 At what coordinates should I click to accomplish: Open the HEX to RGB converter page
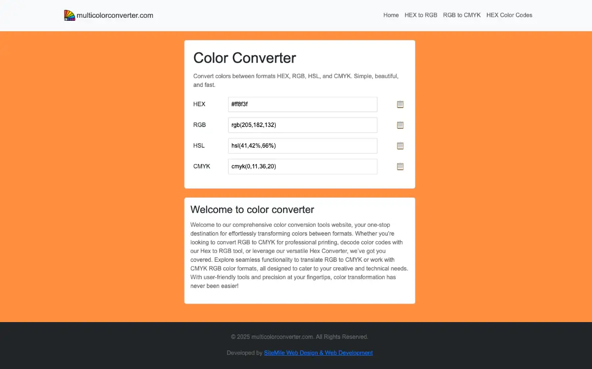tap(421, 15)
